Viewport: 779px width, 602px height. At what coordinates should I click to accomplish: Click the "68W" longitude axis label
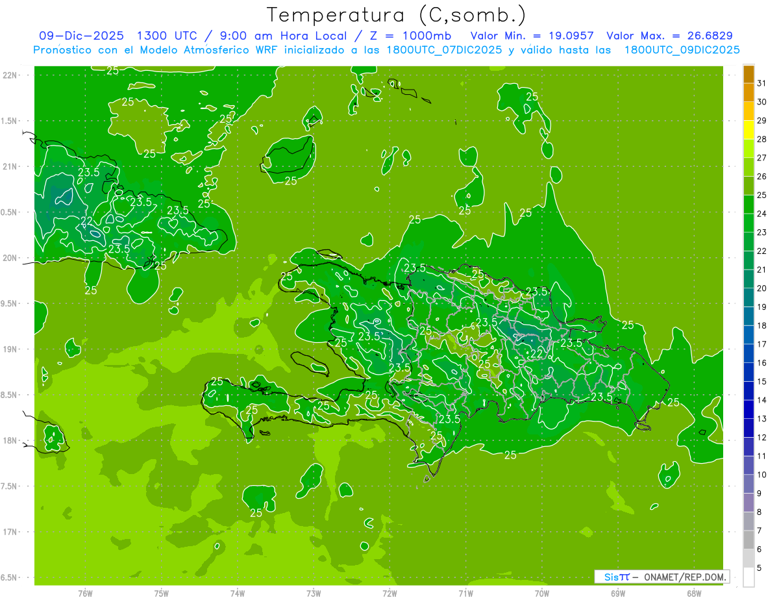pos(694,594)
